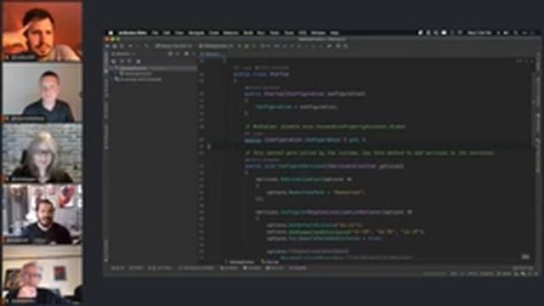Open the Explorer view selector dropdown
Image resolution: width=544 pixels, height=306 pixels.
pyautogui.click(x=122, y=54)
